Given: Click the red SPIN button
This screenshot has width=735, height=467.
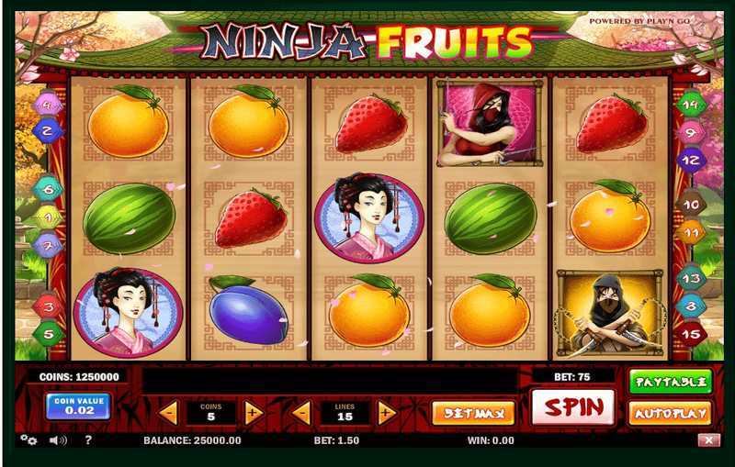Looking at the screenshot, I should click(573, 407).
